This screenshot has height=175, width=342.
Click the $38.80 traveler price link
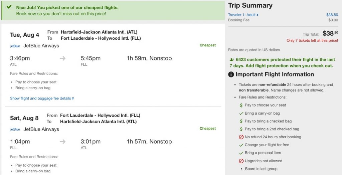332,15
